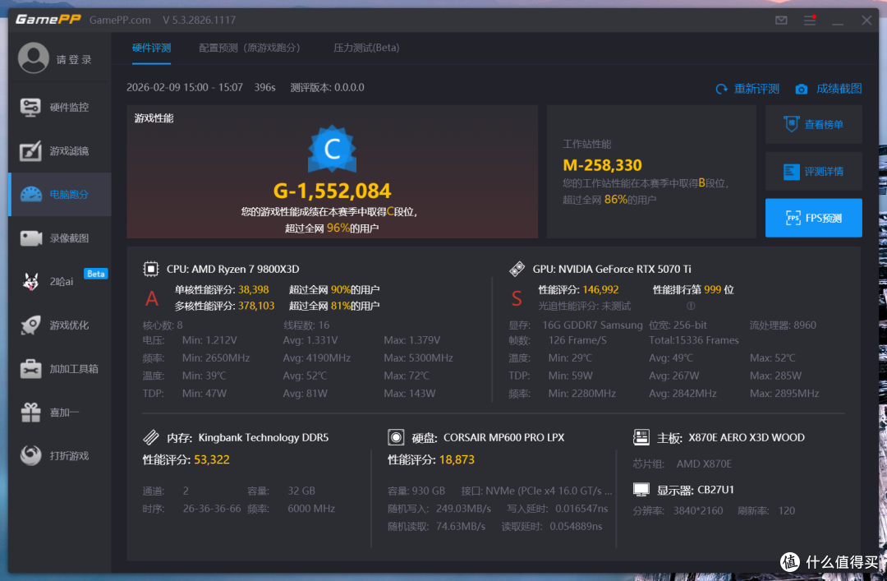Click the 显示器: CB27U1 label
This screenshot has height=581, width=887.
point(696,490)
